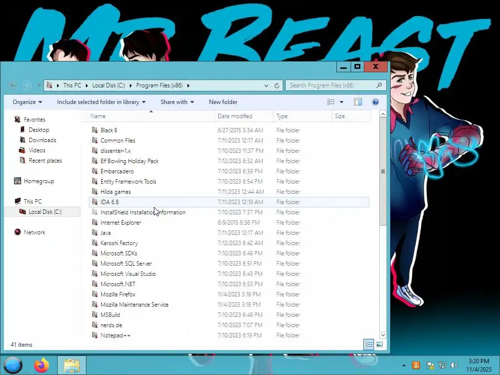500x375 pixels.
Task: Go back with the Back arrow
Action: [12, 85]
